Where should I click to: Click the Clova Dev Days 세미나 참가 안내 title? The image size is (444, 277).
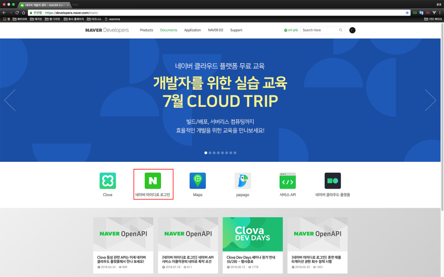(x=251, y=259)
